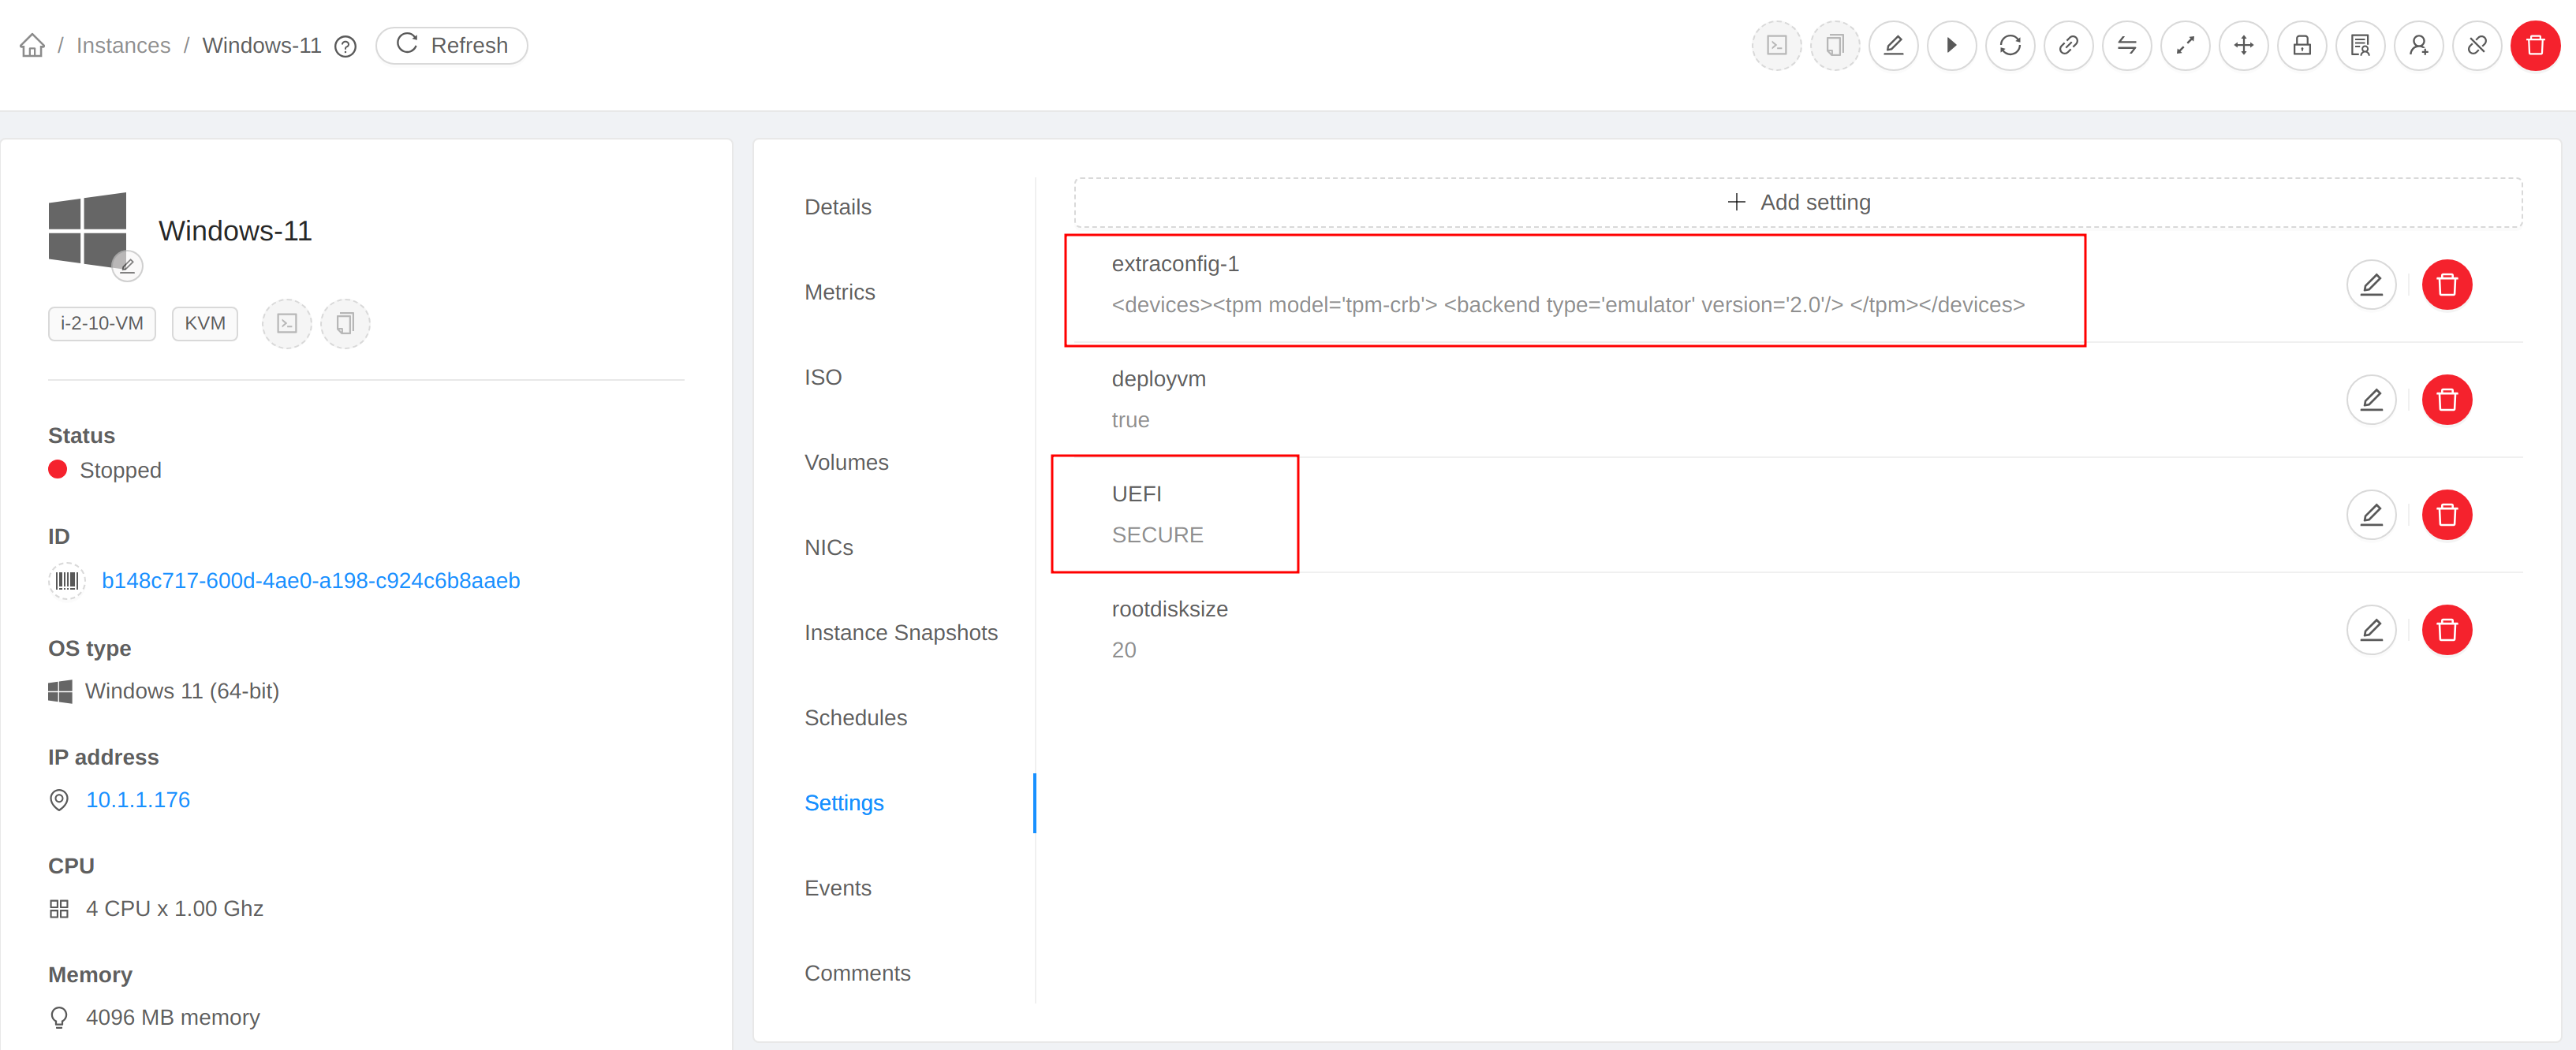Open the Schedules tab
The image size is (2576, 1050).
pos(856,718)
